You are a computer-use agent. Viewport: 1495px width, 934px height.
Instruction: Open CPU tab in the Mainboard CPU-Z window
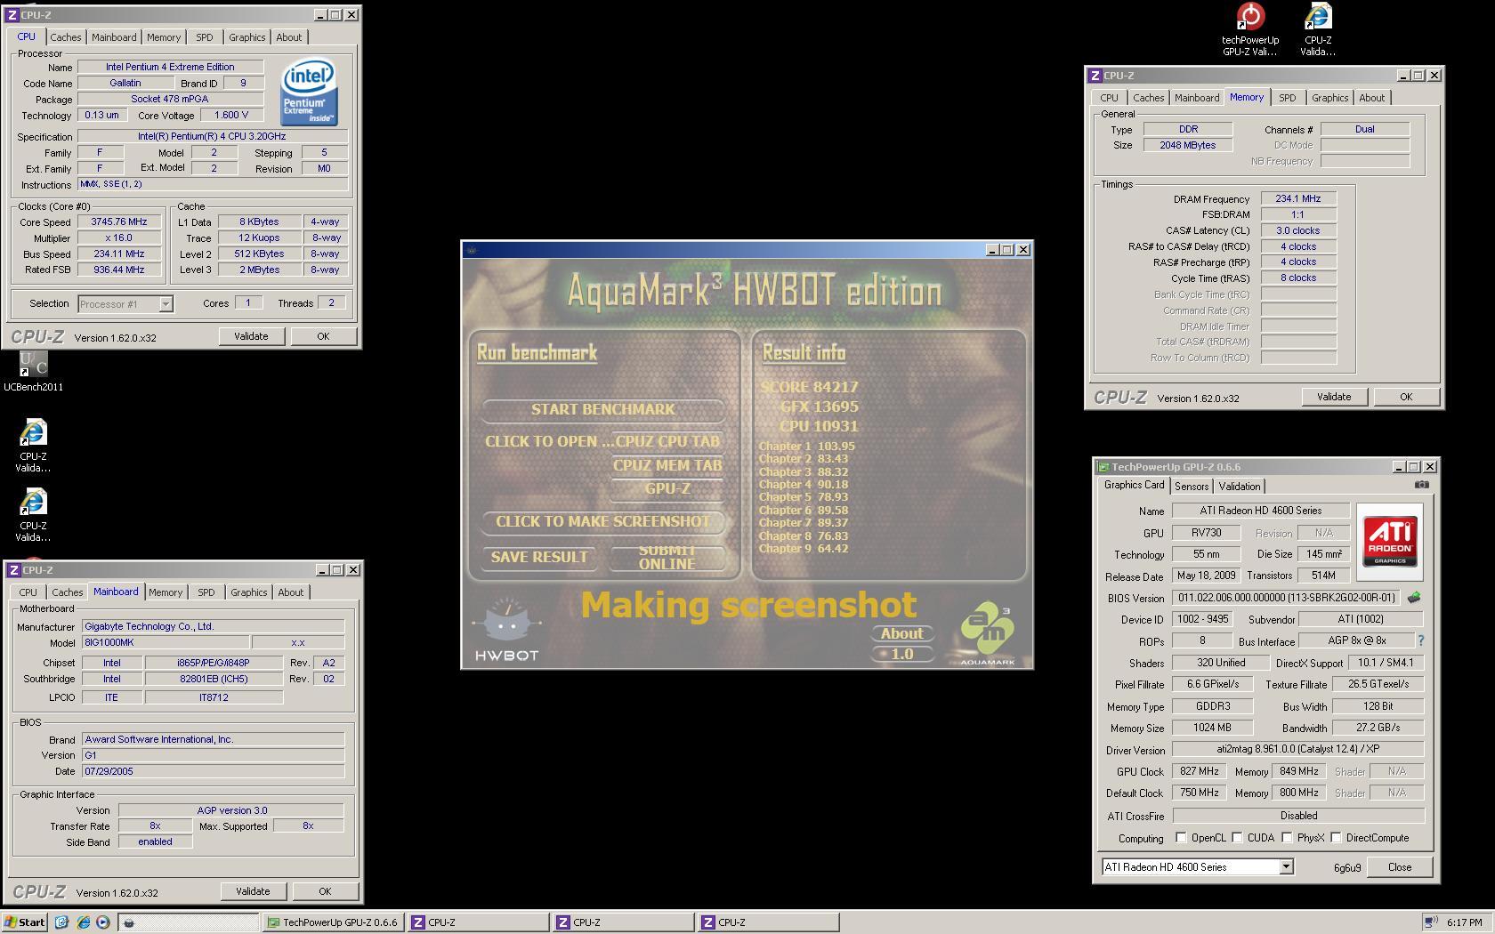[x=28, y=592]
